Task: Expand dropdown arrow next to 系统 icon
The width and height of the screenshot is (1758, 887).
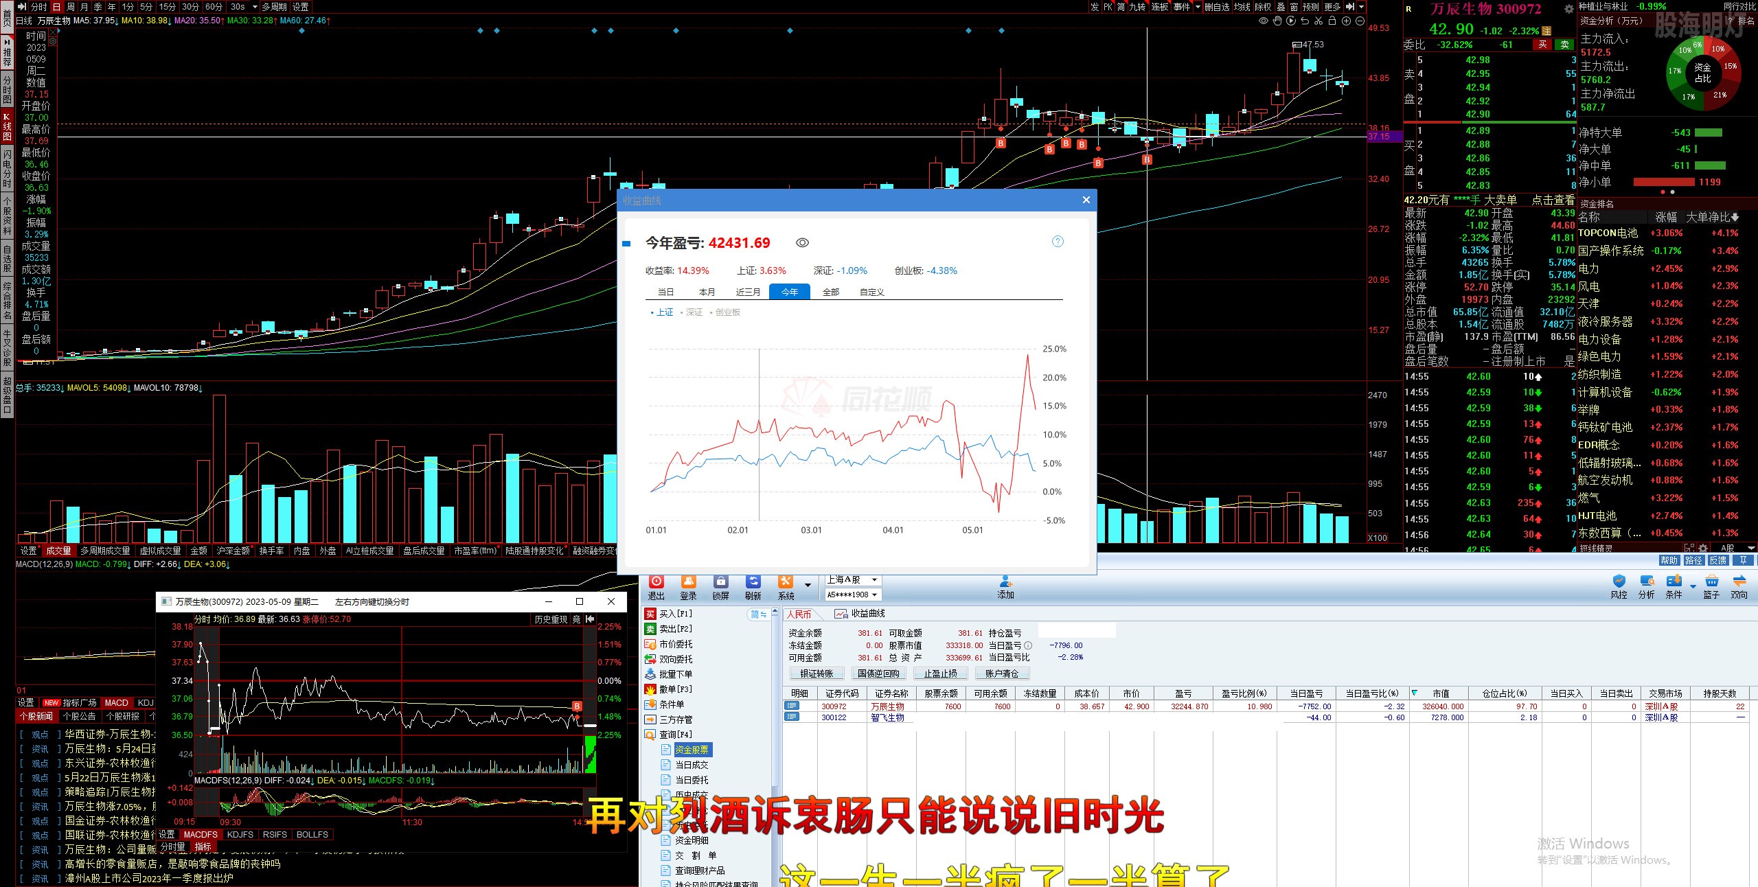Action: pos(808,585)
